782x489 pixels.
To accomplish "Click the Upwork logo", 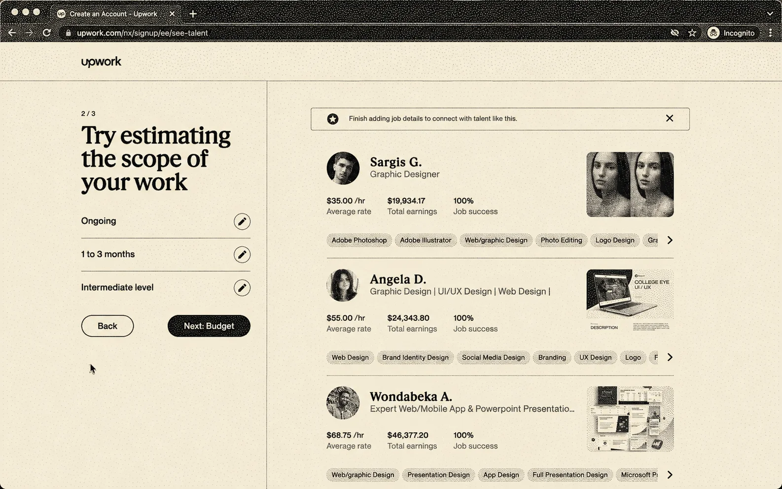I will 101,62.
